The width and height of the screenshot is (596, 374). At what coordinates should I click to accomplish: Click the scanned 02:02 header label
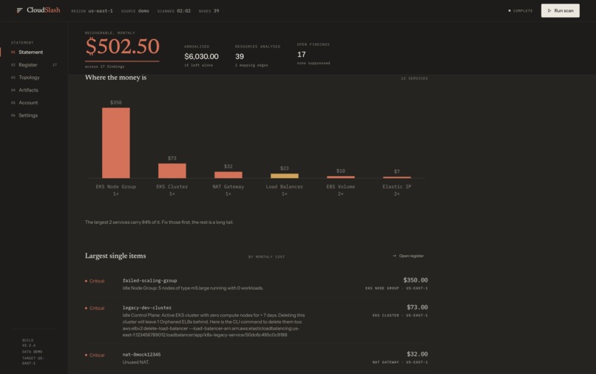click(x=174, y=11)
